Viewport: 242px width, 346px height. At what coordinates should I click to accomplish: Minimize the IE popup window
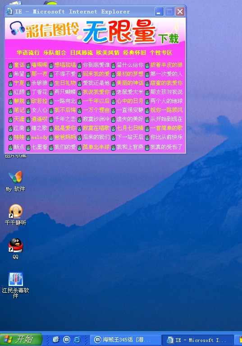159,11
